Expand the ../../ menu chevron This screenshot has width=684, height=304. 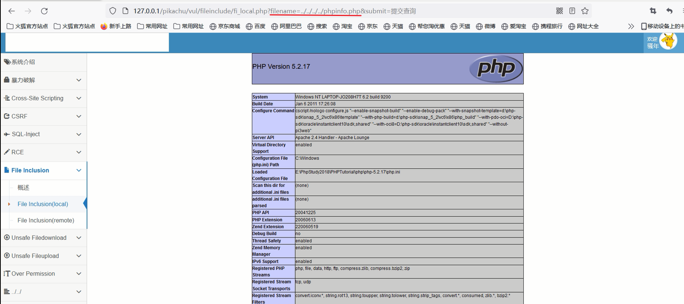coord(79,292)
